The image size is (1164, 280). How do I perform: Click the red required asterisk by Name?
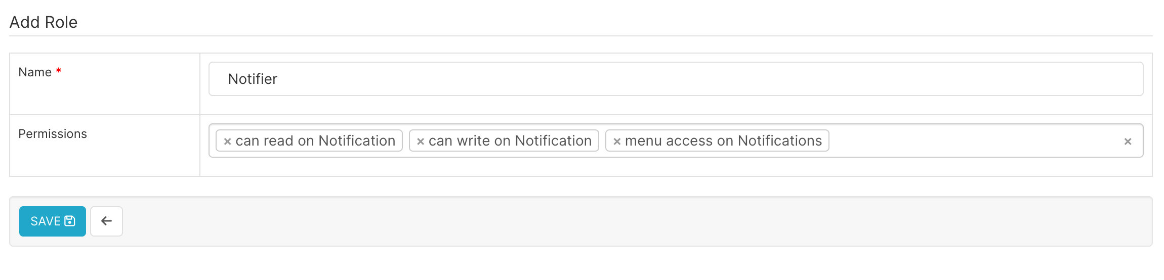[59, 71]
